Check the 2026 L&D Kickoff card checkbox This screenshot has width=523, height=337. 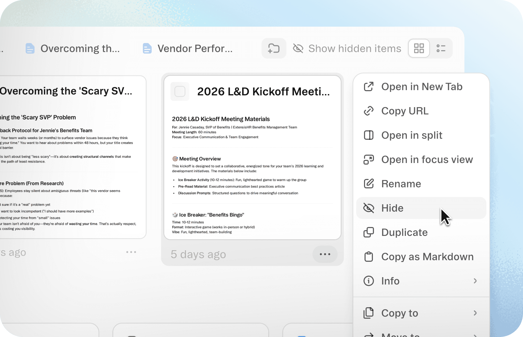(x=180, y=91)
